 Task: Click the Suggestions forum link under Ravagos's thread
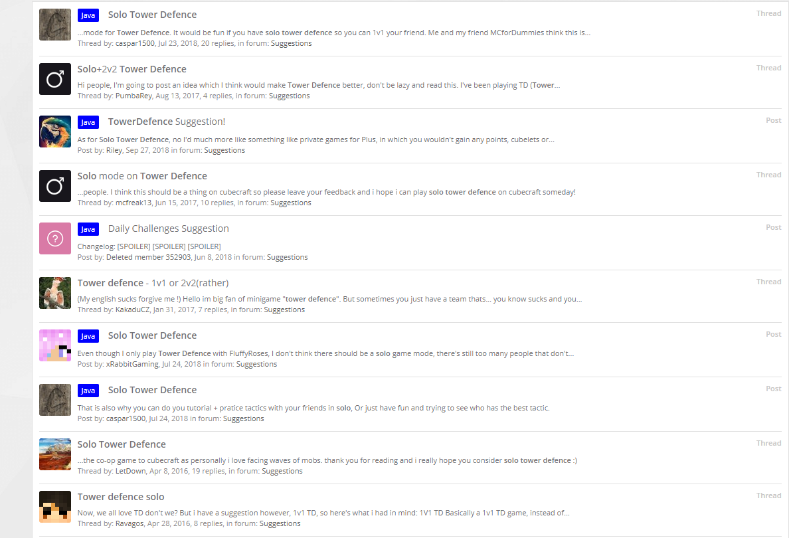pyautogui.click(x=280, y=523)
